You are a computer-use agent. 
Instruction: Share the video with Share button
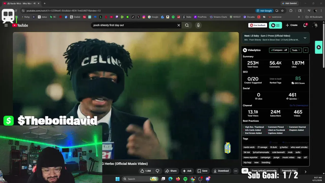click(171, 171)
